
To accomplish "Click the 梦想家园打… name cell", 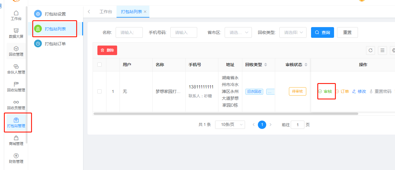I will pyautogui.click(x=168, y=91).
